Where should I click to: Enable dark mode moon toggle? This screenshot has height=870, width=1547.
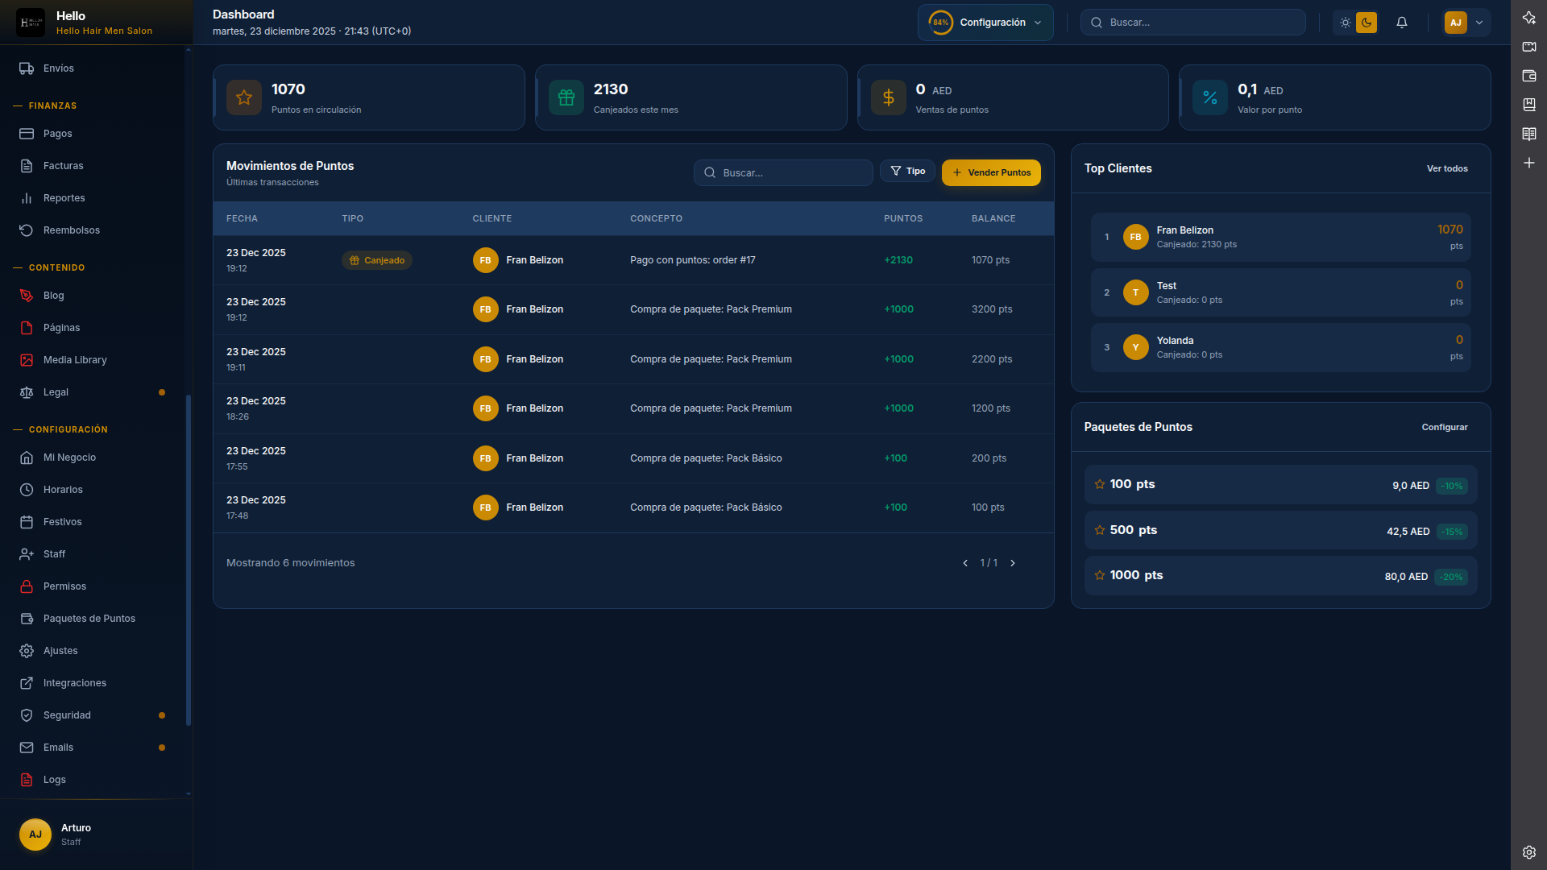click(1367, 23)
